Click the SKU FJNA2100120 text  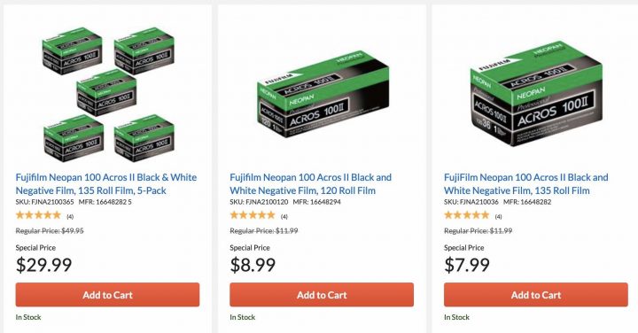click(x=259, y=202)
